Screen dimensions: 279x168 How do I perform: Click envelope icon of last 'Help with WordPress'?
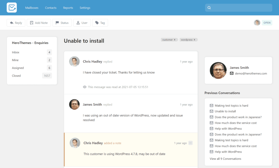211,152
